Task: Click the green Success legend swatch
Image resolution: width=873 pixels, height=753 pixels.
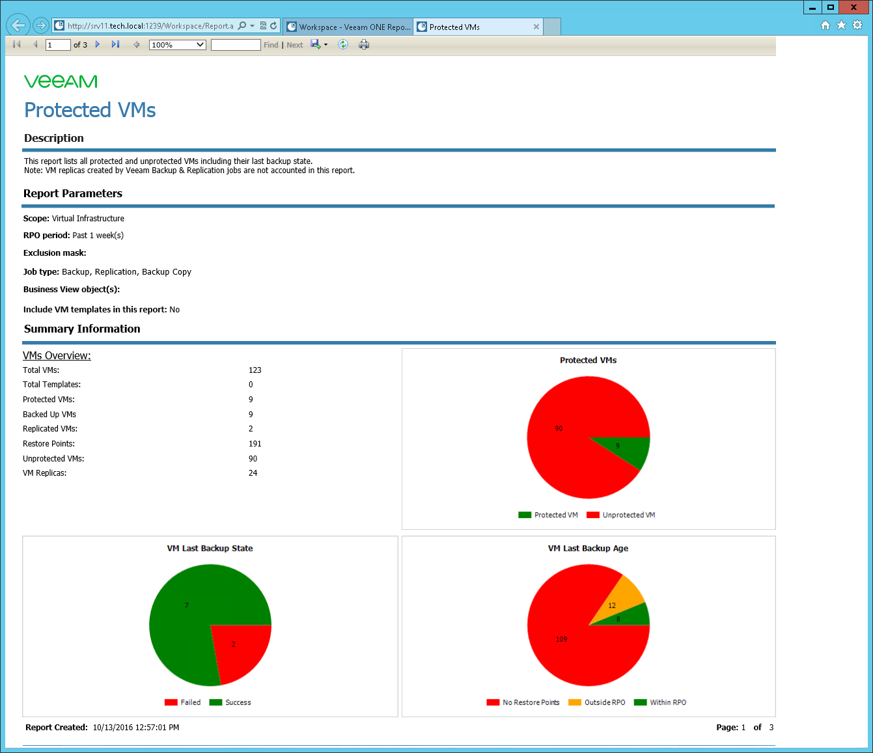Action: pos(215,702)
